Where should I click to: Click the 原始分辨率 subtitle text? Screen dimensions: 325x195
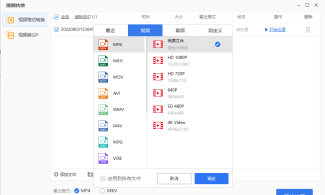pyautogui.click(x=177, y=48)
